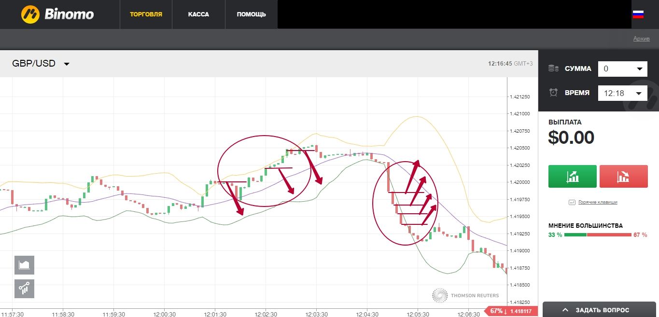This screenshot has height=317, width=659.
Task: Click the 67 % red sentiment value
Action: (x=640, y=235)
